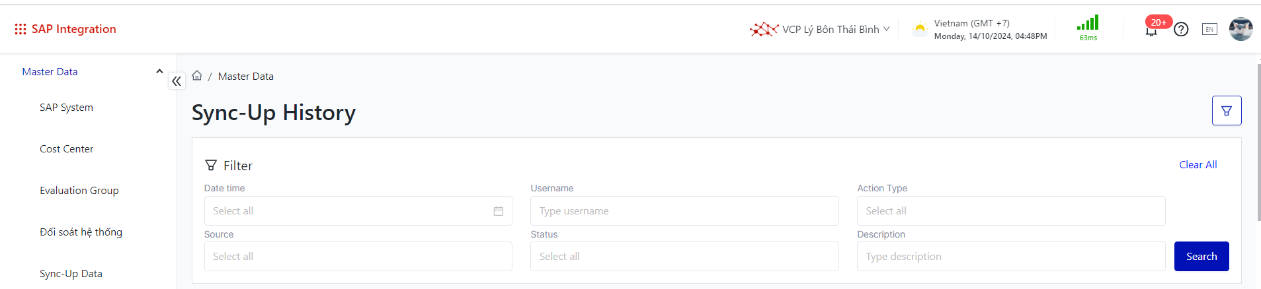Open the user profile avatar
Screen dimensions: 1261x289
click(1241, 29)
